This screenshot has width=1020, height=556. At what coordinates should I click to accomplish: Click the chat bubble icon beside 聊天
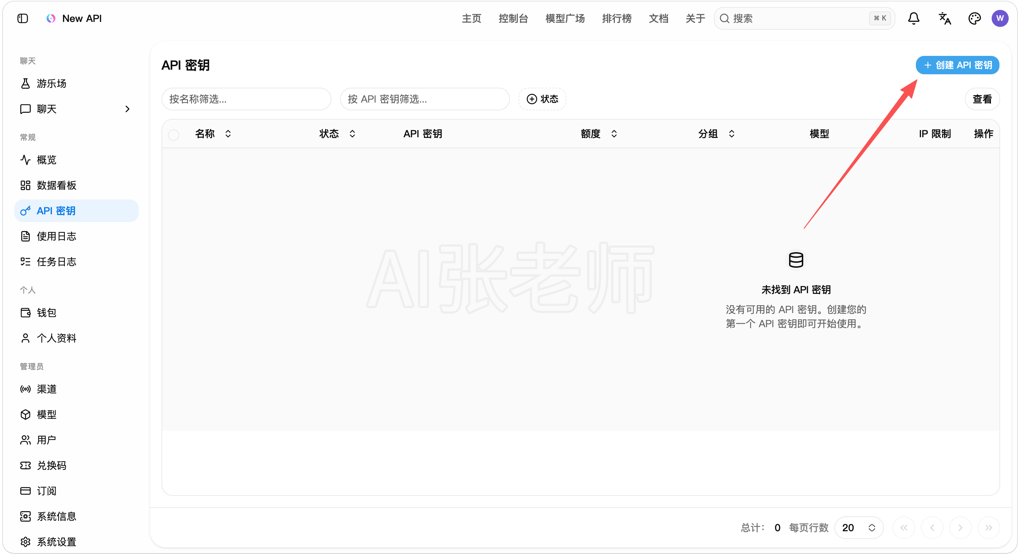click(x=25, y=109)
